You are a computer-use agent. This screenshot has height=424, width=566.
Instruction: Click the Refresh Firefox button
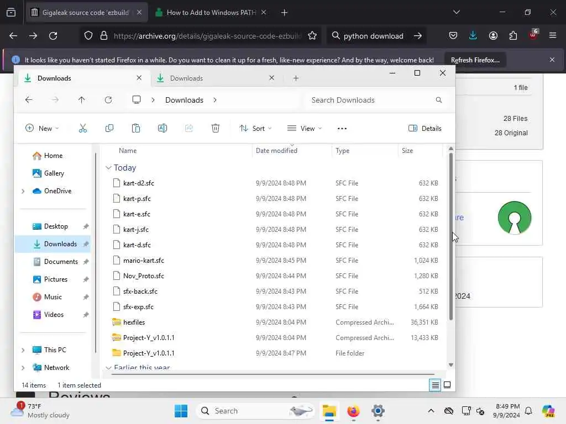(x=475, y=60)
